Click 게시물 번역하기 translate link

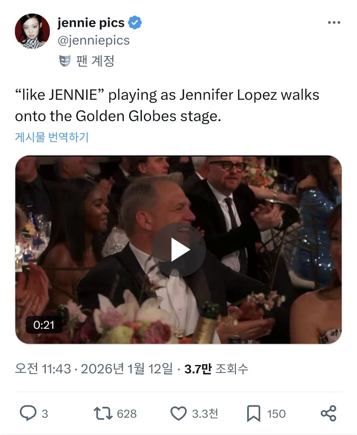[x=52, y=137]
